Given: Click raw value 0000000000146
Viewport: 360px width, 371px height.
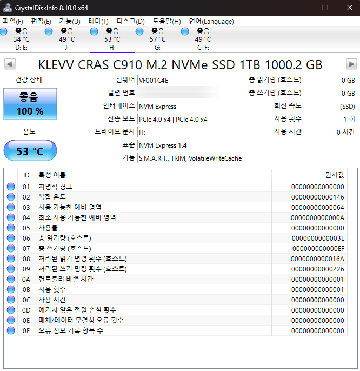Looking at the screenshot, I should pyautogui.click(x=317, y=197).
